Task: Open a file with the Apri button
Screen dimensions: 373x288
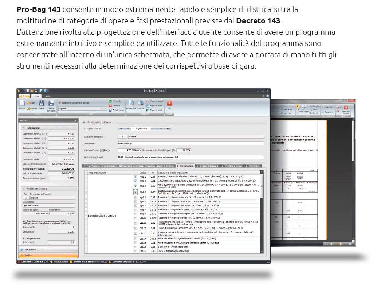Action: [x=31, y=103]
